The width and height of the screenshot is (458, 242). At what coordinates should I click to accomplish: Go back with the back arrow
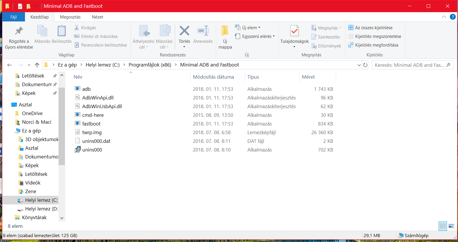(9, 65)
